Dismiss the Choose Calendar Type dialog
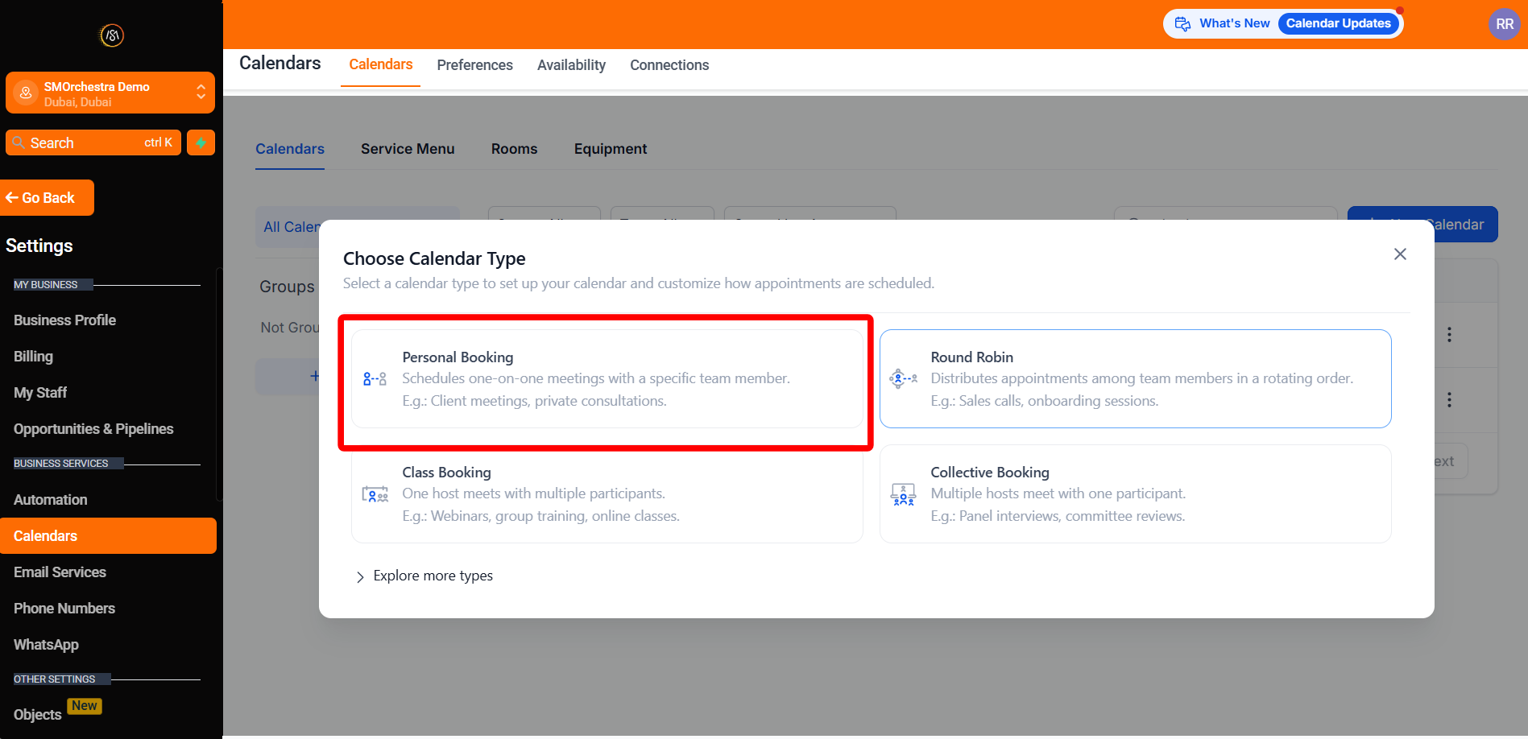 1399,254
